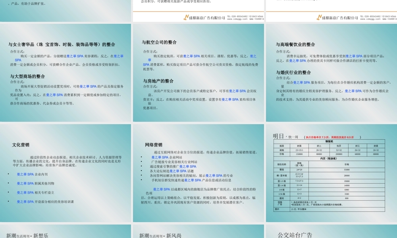Click the bullet 曼之華 SPA 开设部分相应的美容培训课

[x=45, y=202]
